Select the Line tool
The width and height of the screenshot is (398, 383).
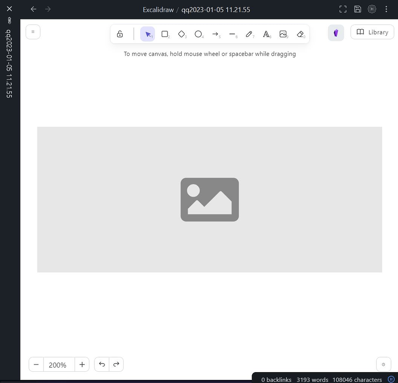(x=233, y=34)
